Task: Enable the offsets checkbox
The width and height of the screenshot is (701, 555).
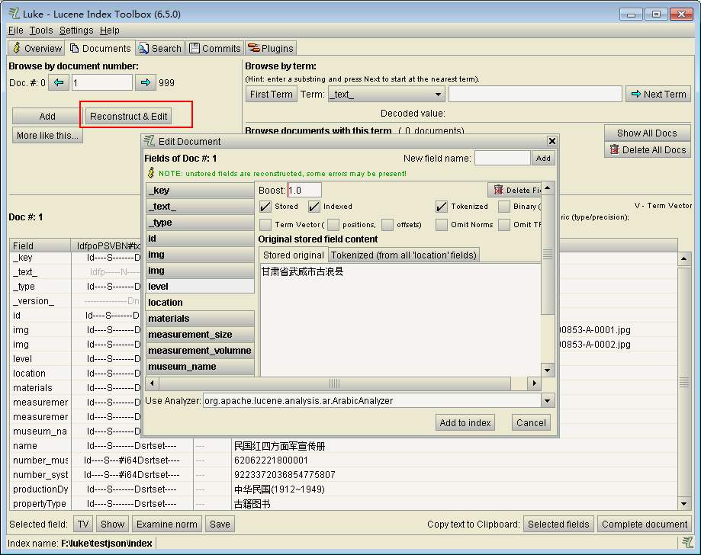Action: (387, 224)
